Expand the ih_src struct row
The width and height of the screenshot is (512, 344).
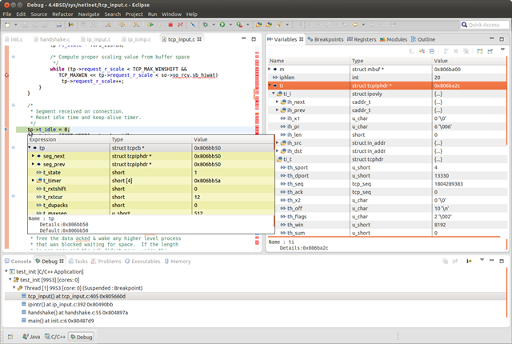click(x=278, y=142)
